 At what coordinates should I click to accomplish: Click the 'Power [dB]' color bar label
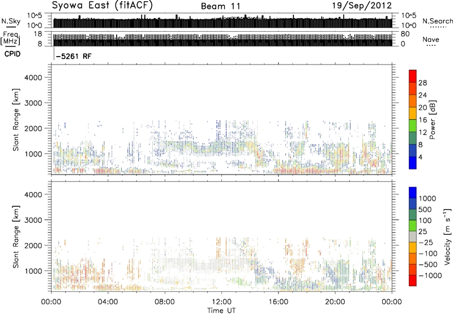click(433, 120)
